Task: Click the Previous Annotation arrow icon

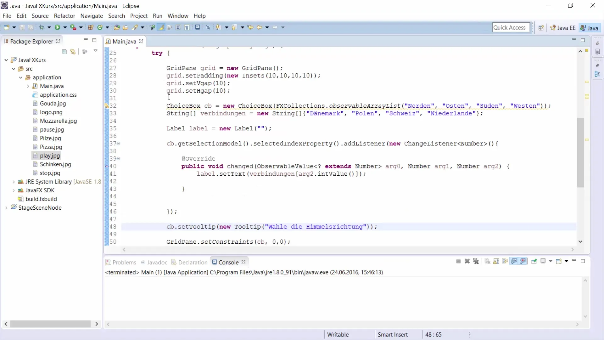Action: tap(234, 28)
